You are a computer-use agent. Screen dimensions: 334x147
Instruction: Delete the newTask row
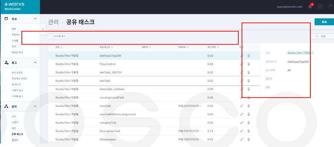[x=248, y=106]
